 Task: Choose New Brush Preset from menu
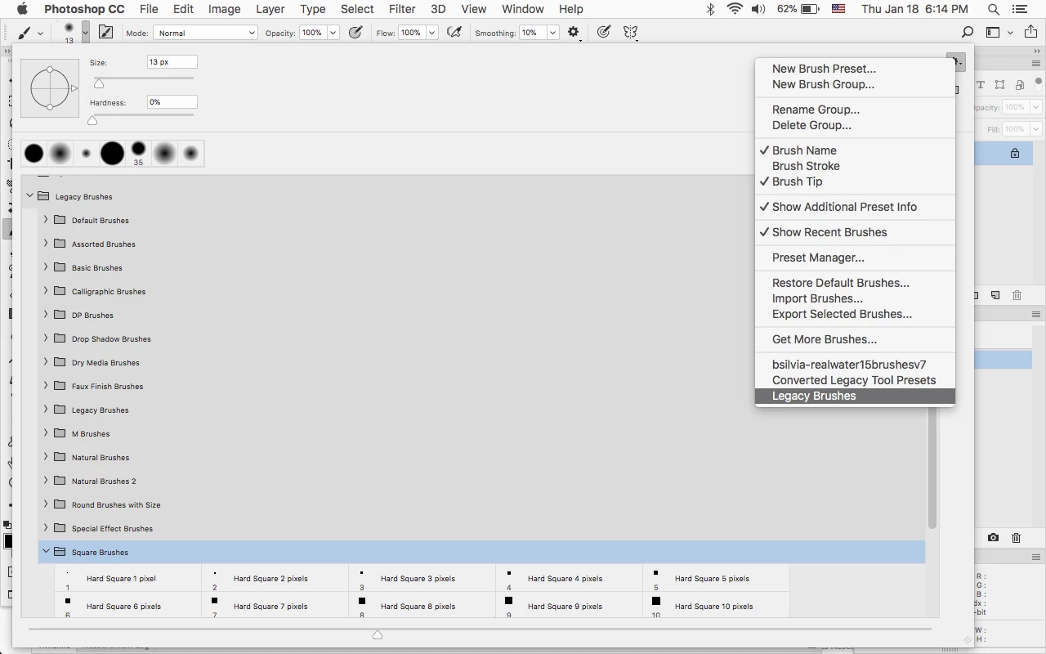824,69
